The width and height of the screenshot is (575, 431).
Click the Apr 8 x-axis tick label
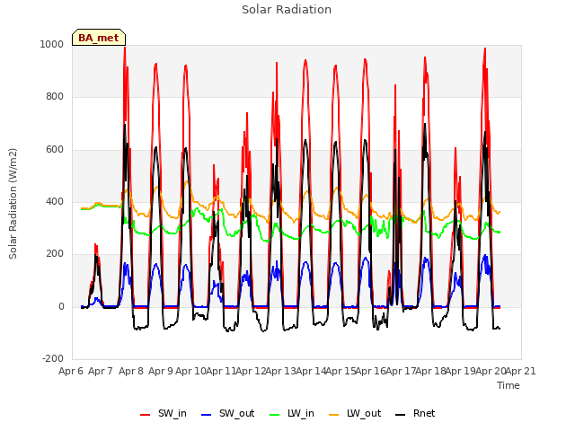(131, 371)
